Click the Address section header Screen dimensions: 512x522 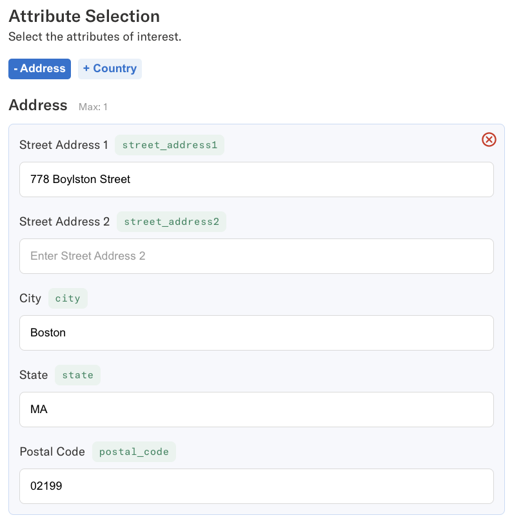(37, 105)
